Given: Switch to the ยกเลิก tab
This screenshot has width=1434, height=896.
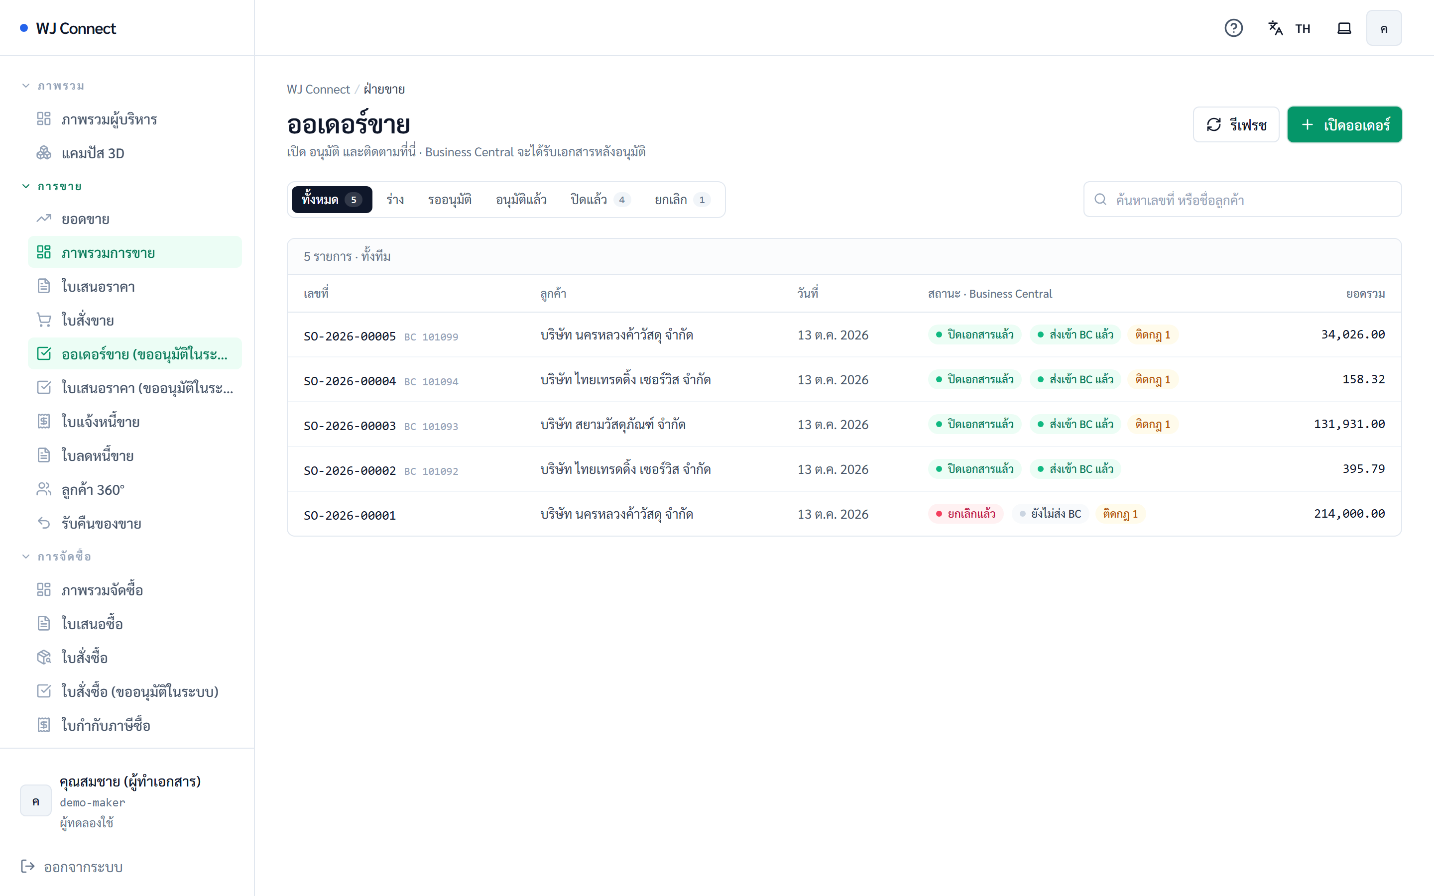Looking at the screenshot, I should tap(682, 200).
